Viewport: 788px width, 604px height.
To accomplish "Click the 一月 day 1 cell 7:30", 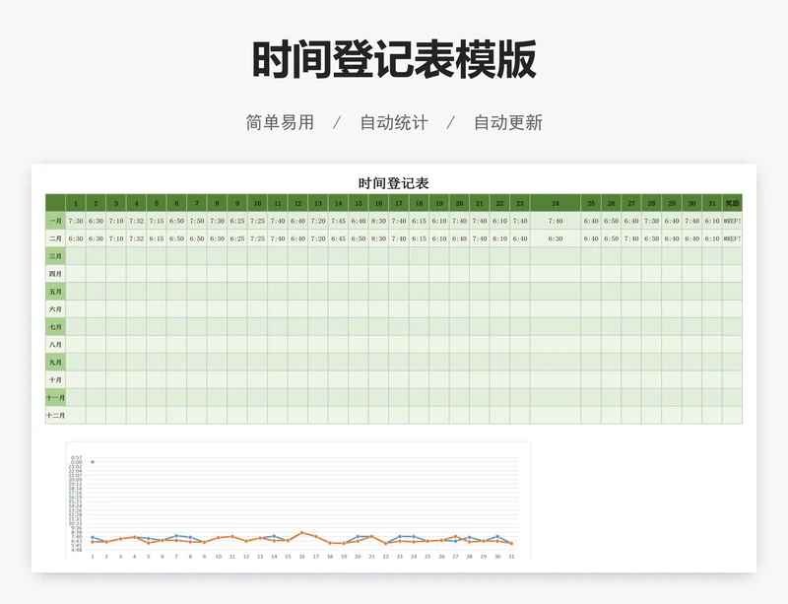I will coord(76,221).
